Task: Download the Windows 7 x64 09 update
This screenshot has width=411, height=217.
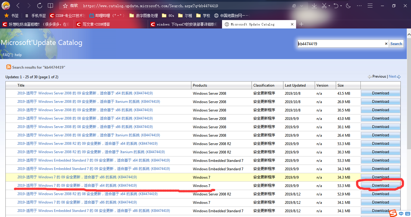Action: [380, 186]
